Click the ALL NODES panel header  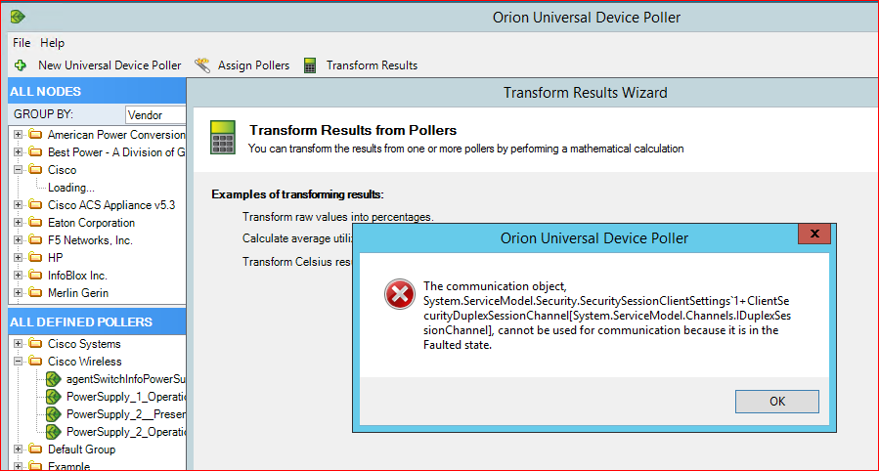[x=97, y=91]
